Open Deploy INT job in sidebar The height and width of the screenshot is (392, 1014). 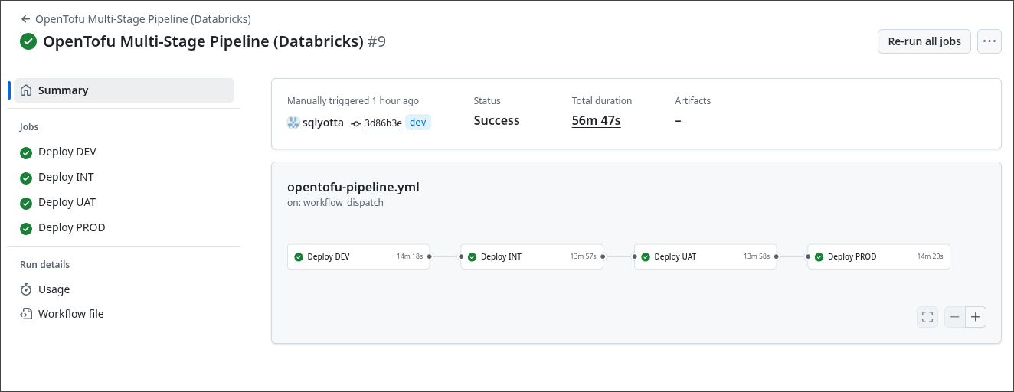tap(66, 177)
